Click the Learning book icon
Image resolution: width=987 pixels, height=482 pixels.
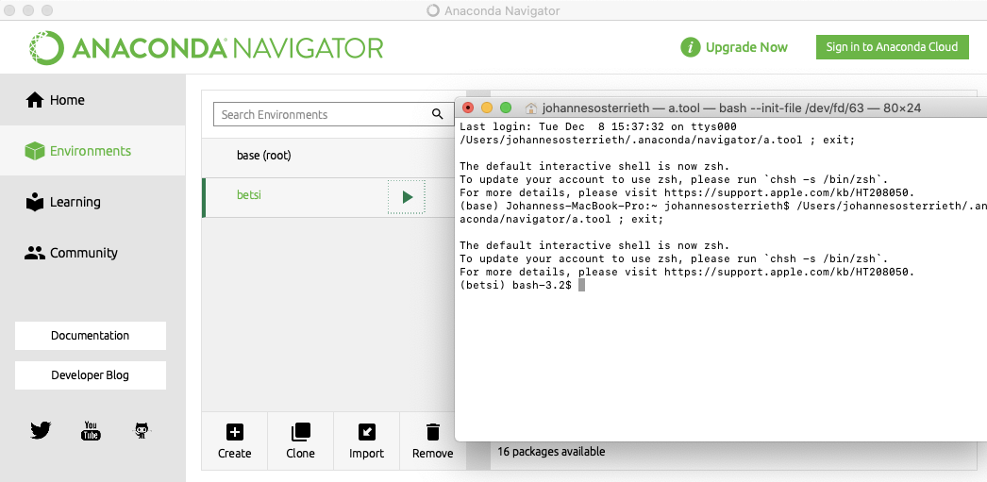[x=34, y=201]
